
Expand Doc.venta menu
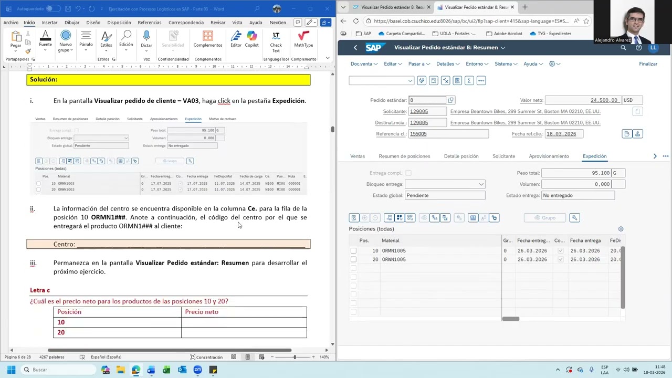363,64
